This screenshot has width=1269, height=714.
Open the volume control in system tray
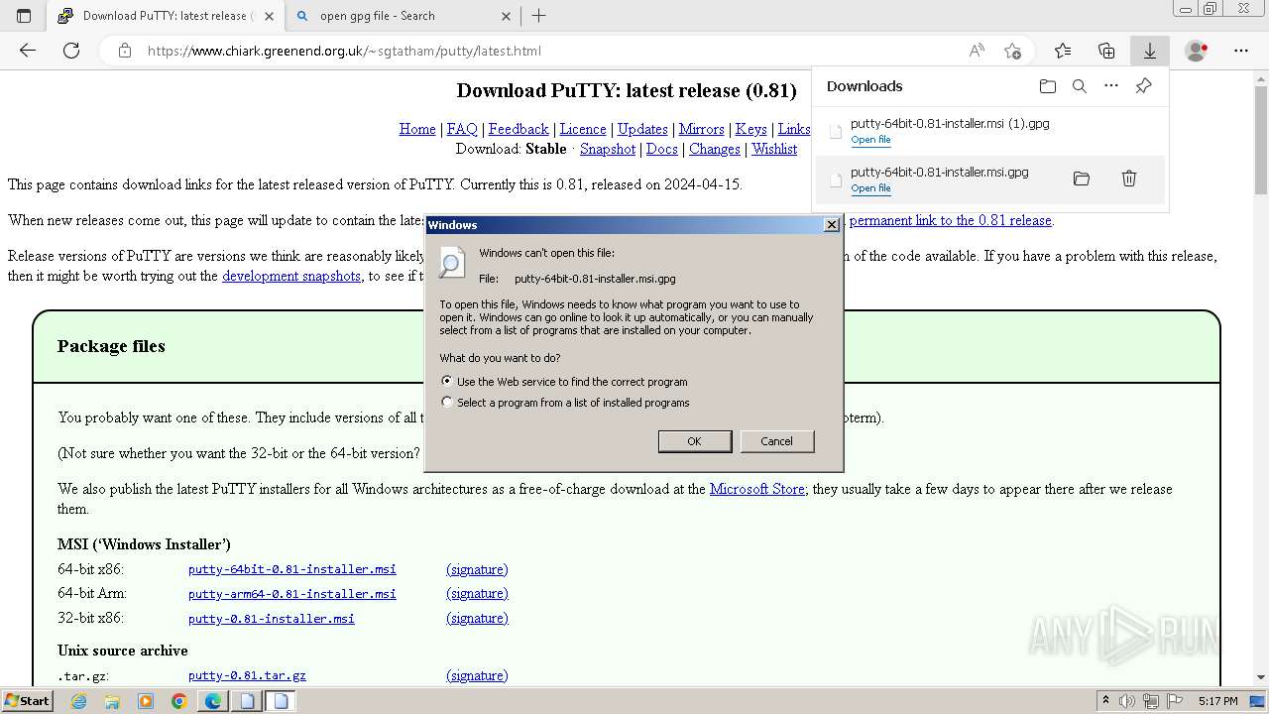(1127, 701)
